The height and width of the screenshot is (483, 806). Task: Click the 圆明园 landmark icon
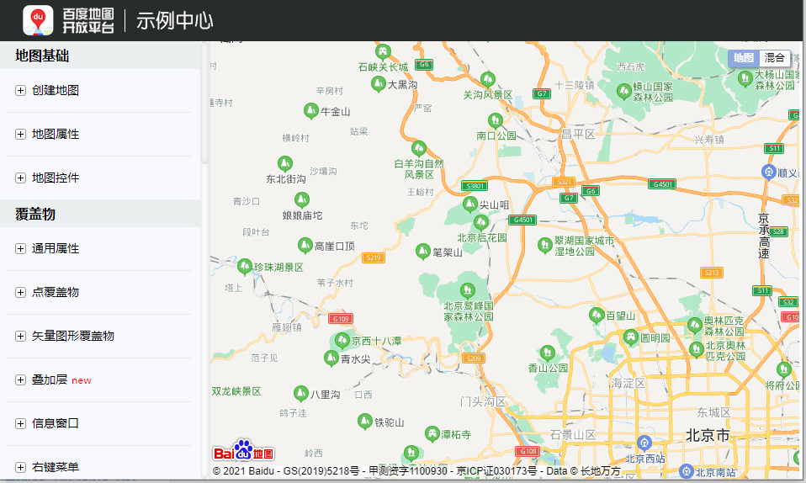click(x=631, y=337)
